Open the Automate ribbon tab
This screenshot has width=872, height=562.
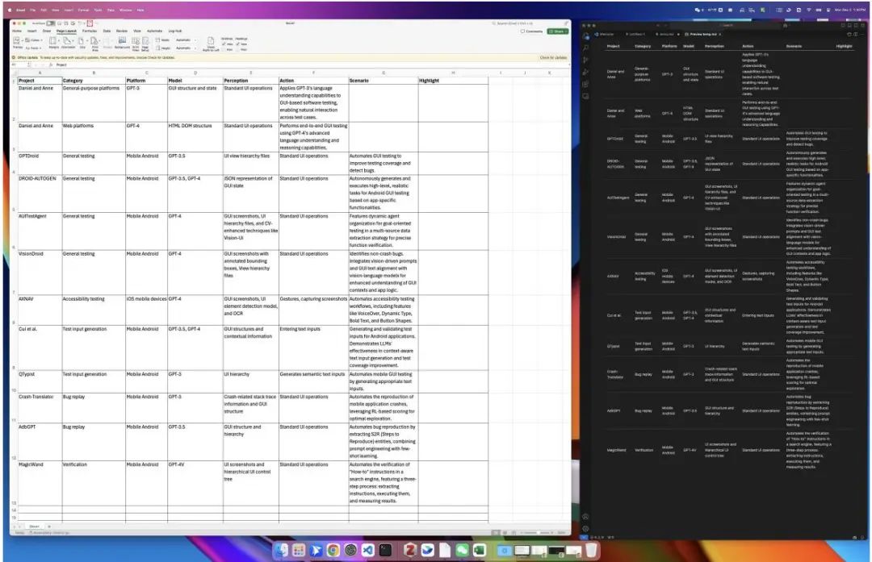click(x=154, y=31)
